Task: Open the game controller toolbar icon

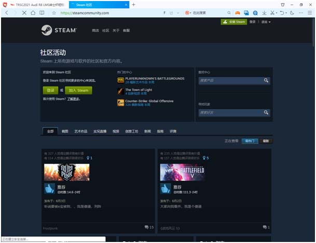Action: coord(238,13)
